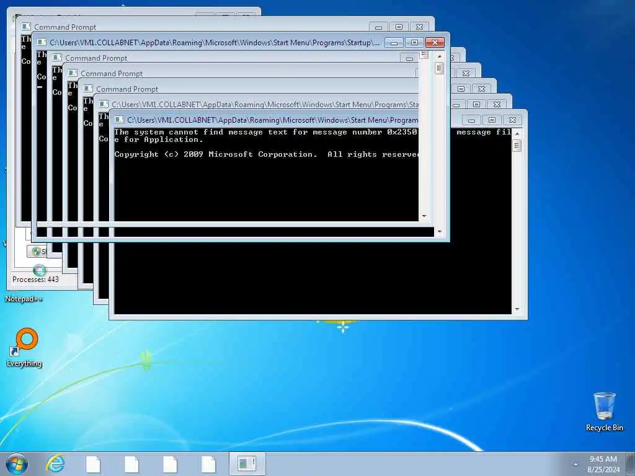Select the Everything desktop shortcut
The height and width of the screenshot is (476, 635).
click(24, 347)
